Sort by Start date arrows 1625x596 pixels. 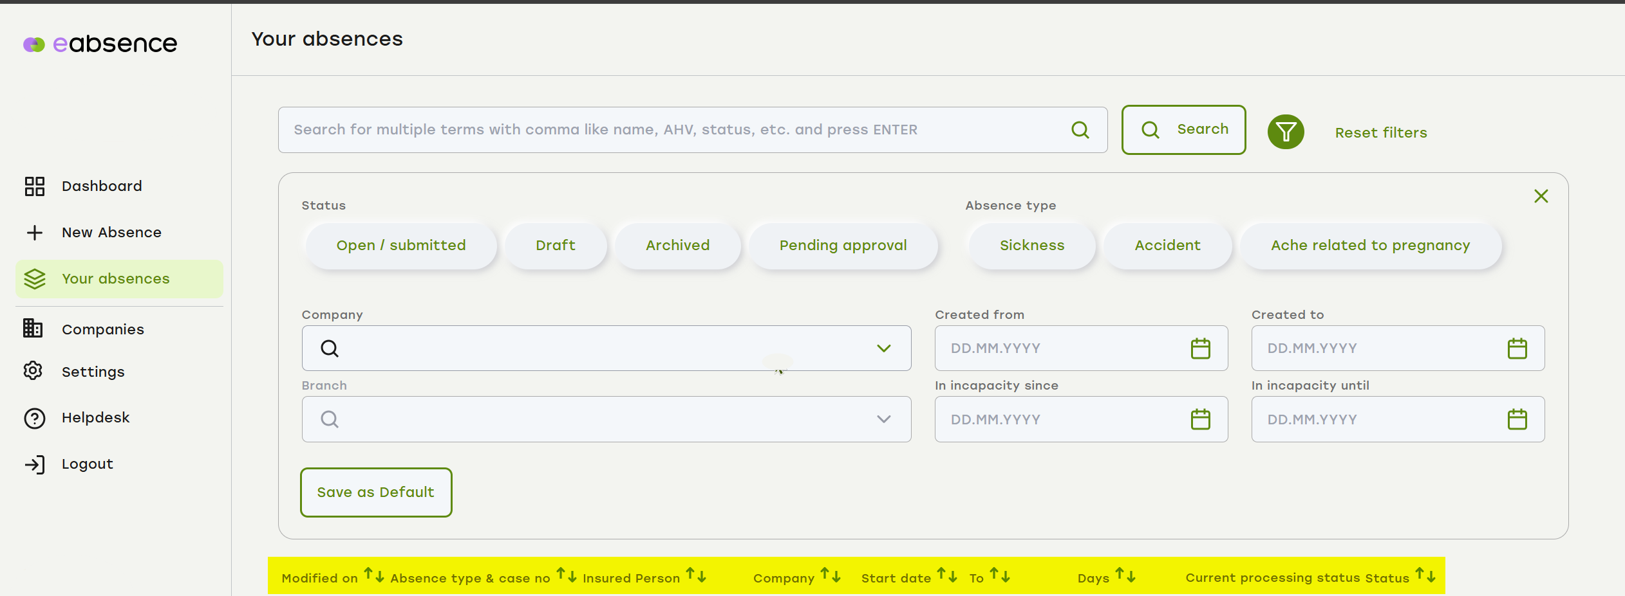coord(947,575)
